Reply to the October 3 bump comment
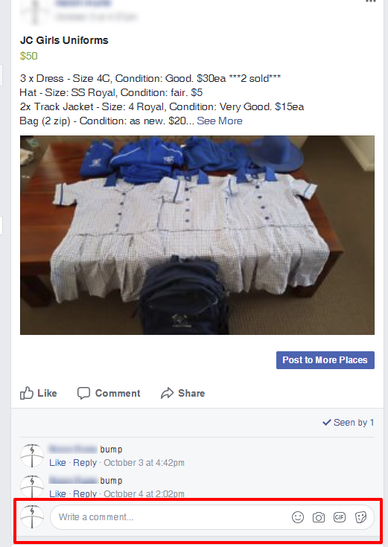This screenshot has height=547, width=388. (85, 463)
